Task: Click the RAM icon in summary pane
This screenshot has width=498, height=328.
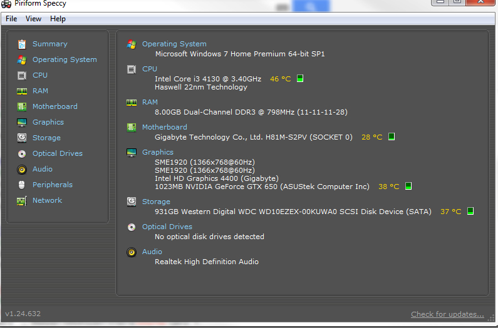Action: (x=132, y=102)
